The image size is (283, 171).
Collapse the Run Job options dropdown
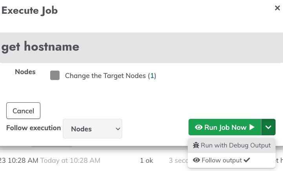[x=268, y=127]
